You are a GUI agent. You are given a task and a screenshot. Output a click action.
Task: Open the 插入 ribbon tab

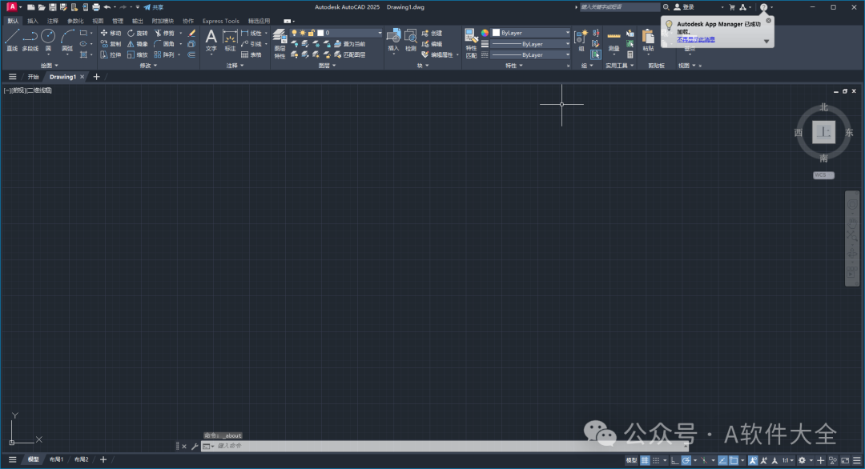tap(33, 21)
